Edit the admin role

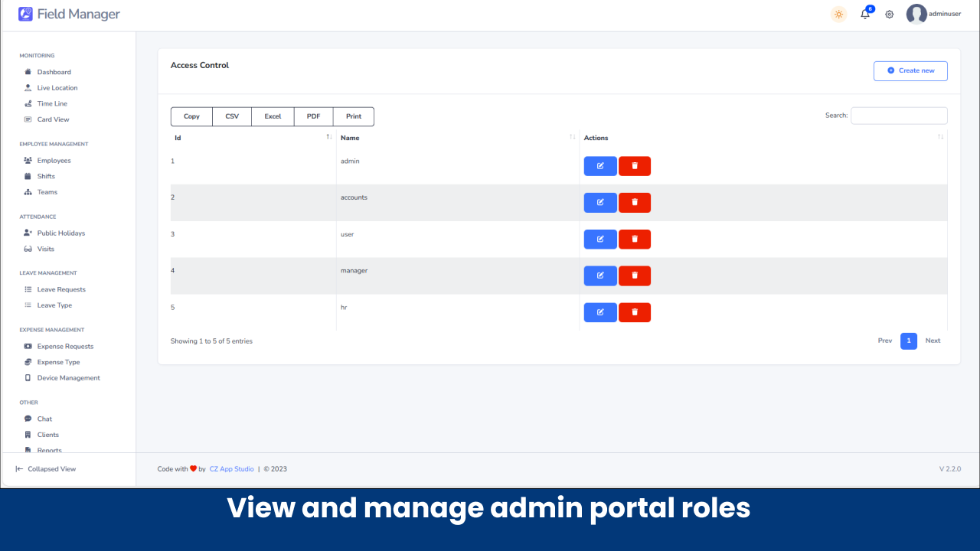click(x=600, y=166)
